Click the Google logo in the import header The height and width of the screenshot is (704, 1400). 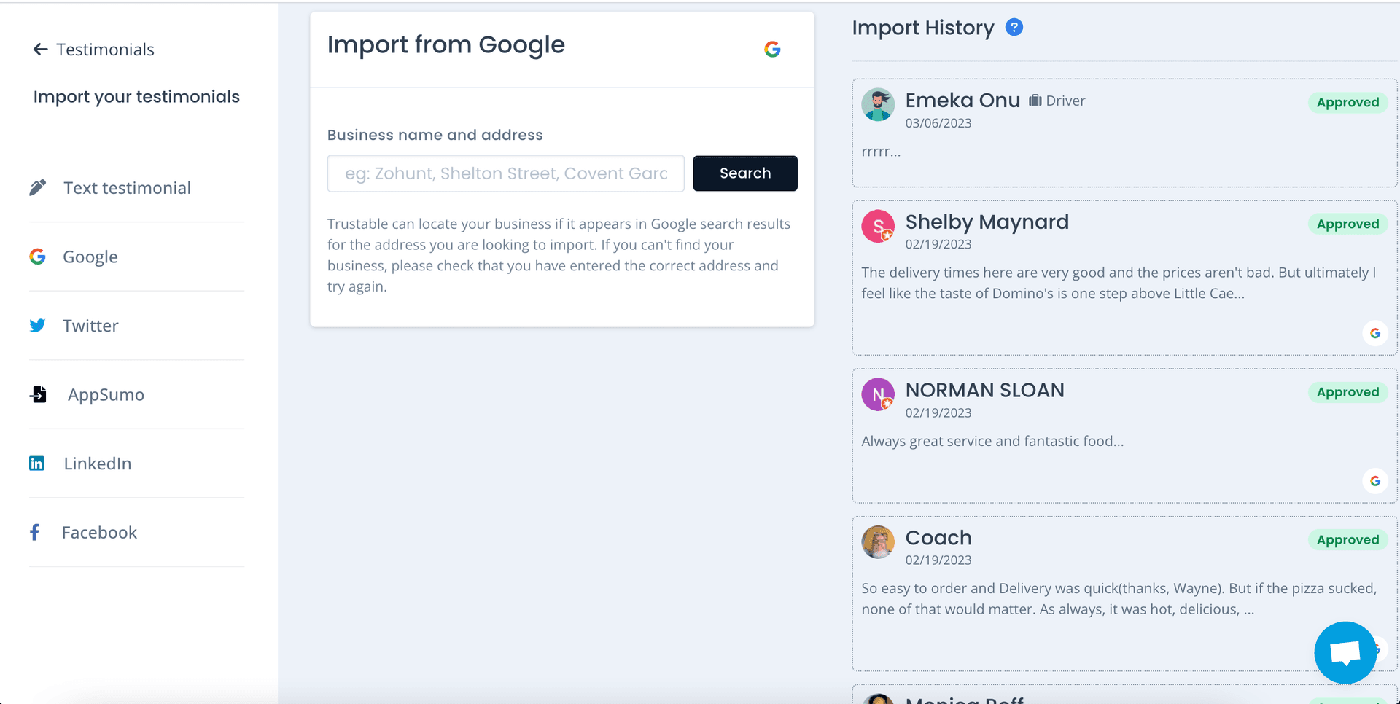coord(772,50)
